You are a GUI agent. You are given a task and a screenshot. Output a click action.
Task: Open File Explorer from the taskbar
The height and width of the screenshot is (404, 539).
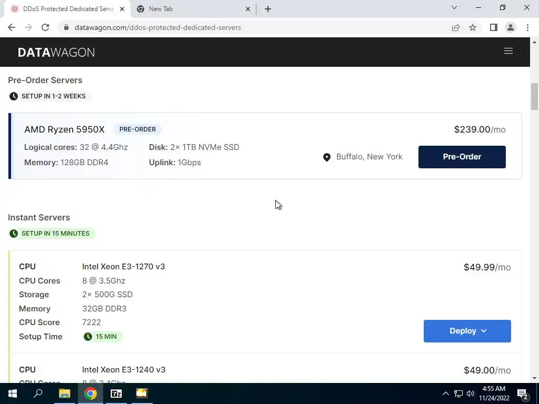[64, 393]
